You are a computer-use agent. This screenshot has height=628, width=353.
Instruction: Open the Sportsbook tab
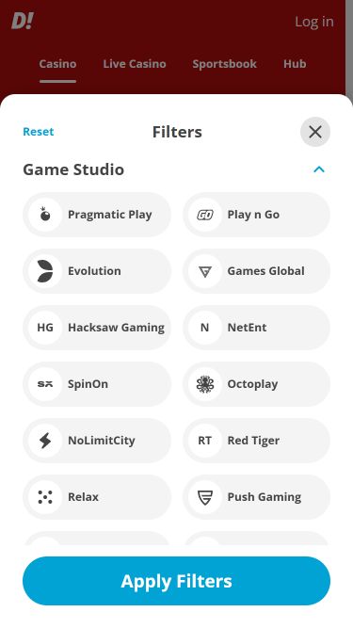pos(225,64)
